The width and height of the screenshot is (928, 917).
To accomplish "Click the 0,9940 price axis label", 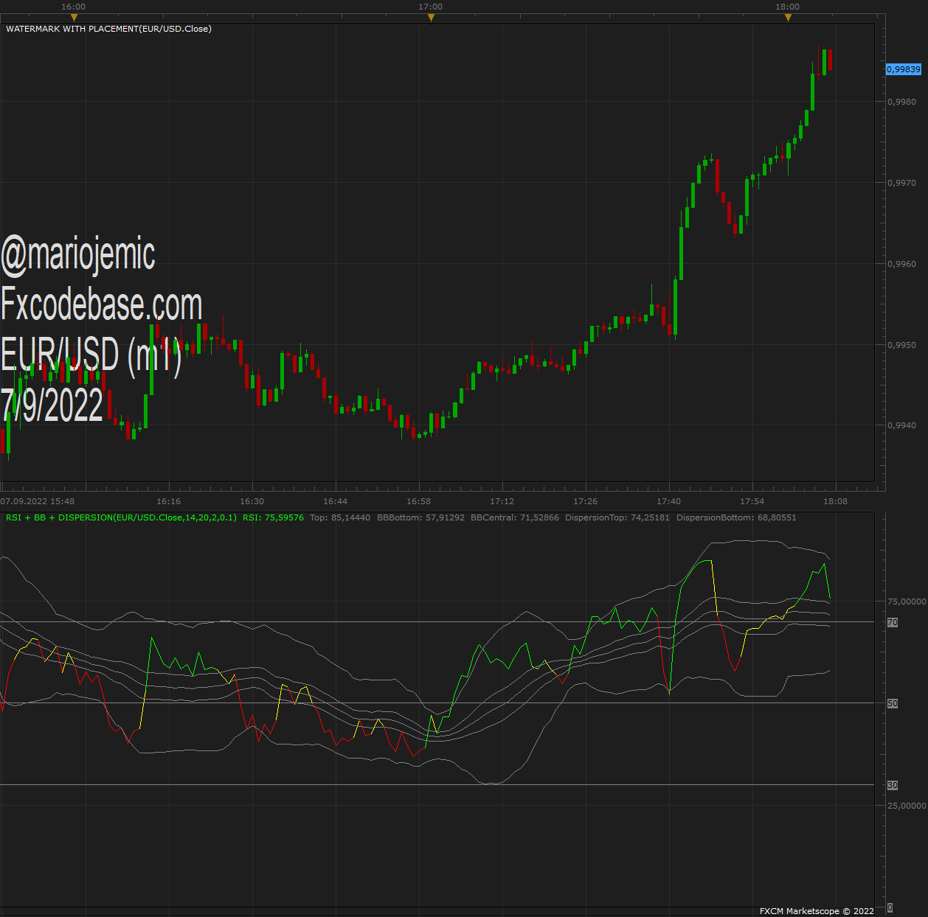I will pos(901,425).
